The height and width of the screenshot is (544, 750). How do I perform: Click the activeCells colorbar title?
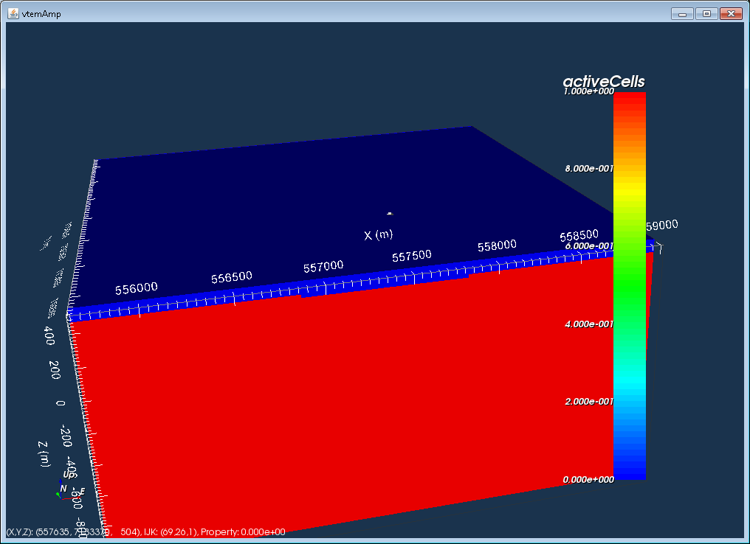[604, 81]
